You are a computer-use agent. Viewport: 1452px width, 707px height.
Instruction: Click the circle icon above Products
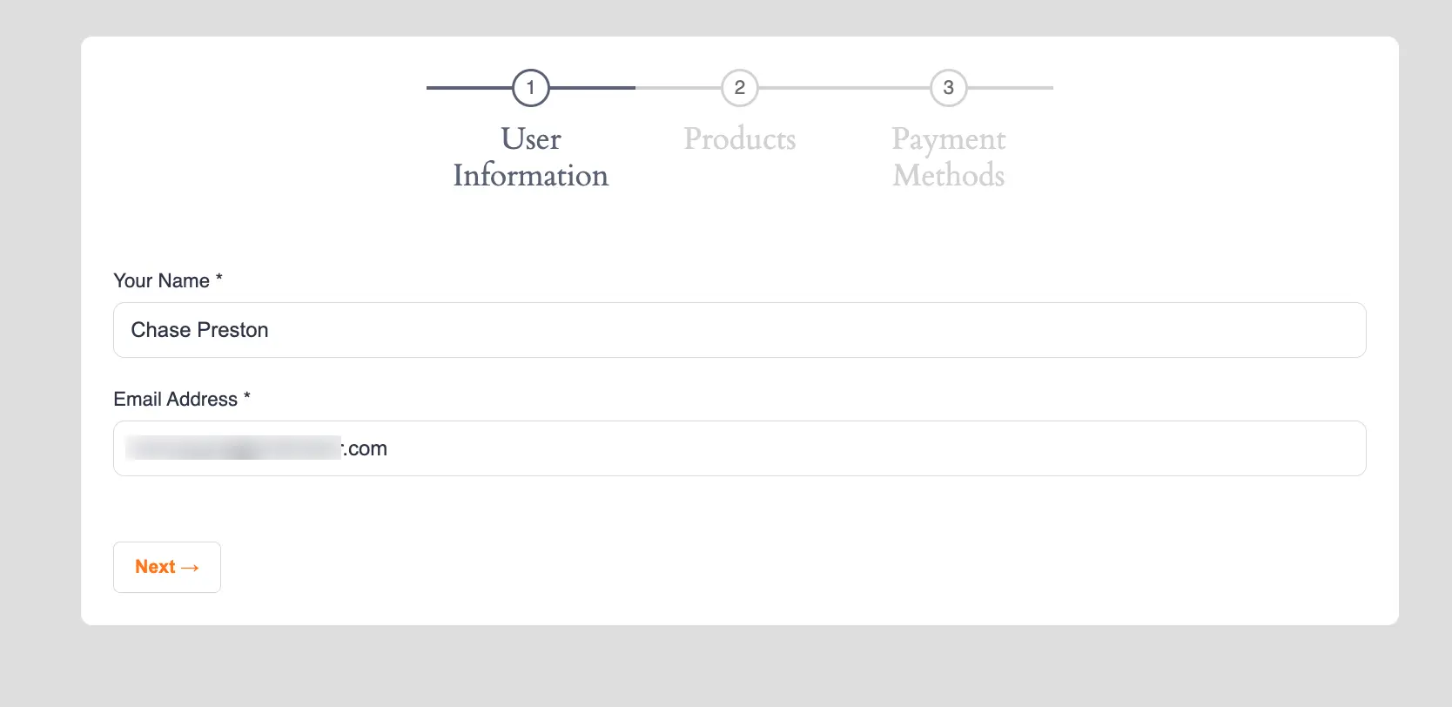pos(739,87)
